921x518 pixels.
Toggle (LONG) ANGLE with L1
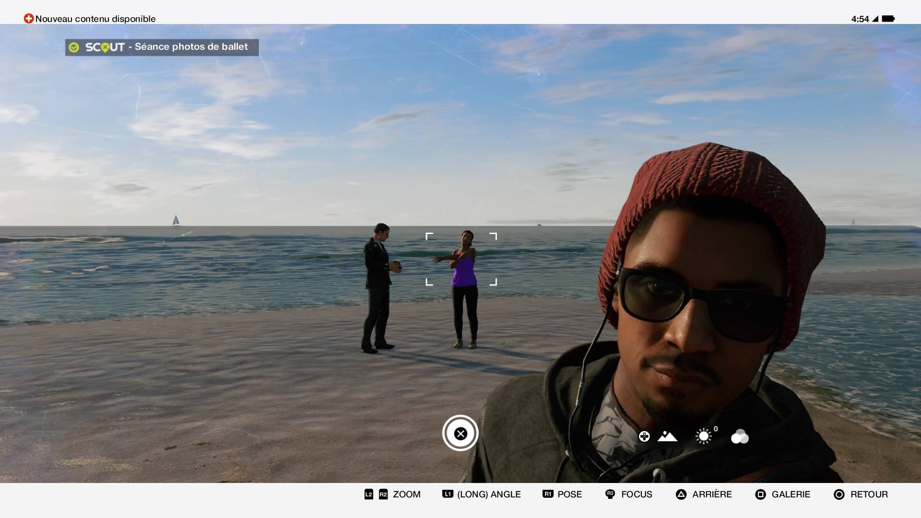481,494
